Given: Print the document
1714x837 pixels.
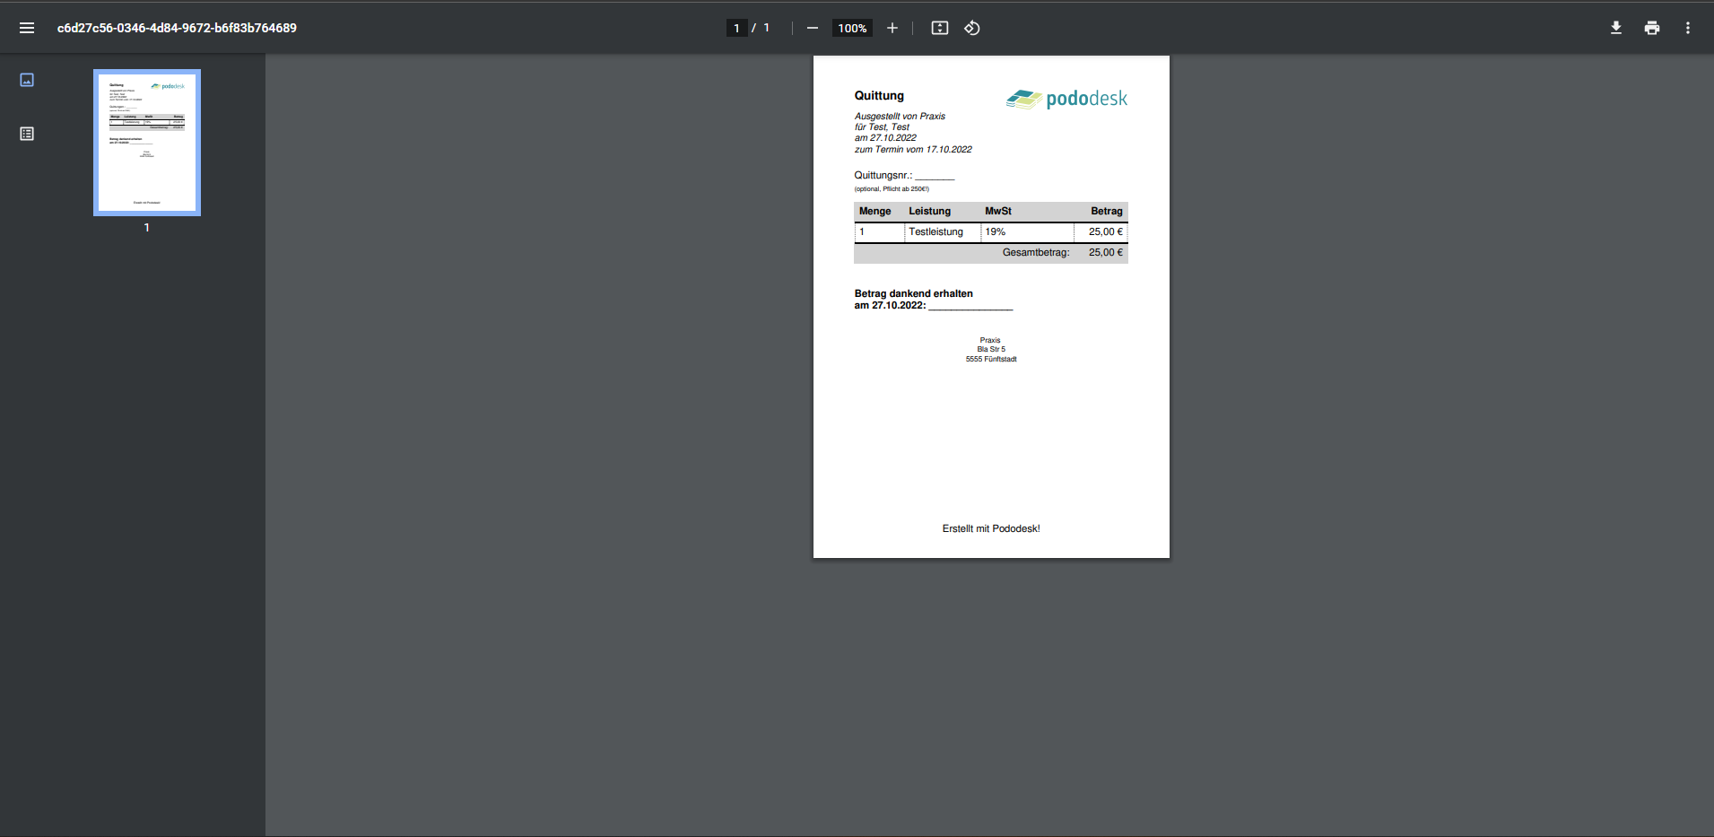Looking at the screenshot, I should click(x=1652, y=28).
